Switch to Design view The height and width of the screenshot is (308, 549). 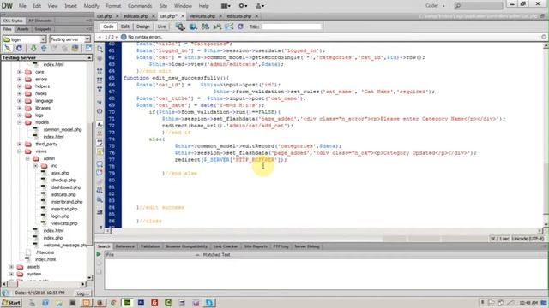143,27
